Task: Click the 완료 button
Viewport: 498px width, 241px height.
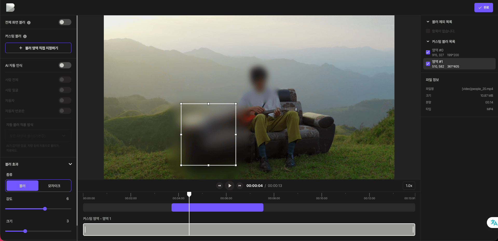Action: coord(483,8)
